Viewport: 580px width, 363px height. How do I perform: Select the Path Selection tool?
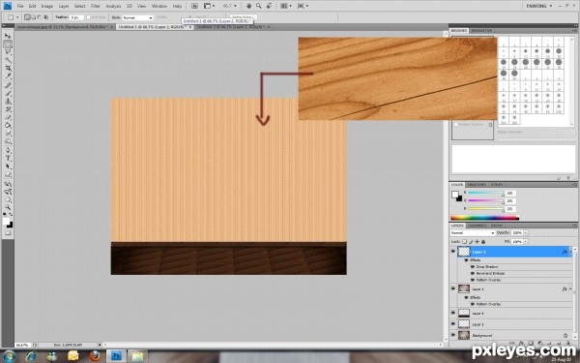coord(8,166)
